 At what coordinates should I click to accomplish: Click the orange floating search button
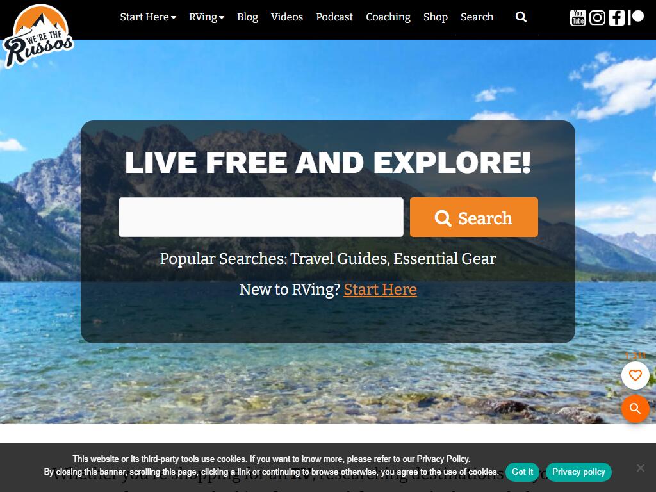click(x=635, y=408)
